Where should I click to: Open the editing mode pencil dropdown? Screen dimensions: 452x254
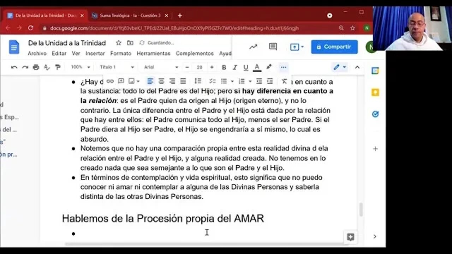[x=340, y=67]
